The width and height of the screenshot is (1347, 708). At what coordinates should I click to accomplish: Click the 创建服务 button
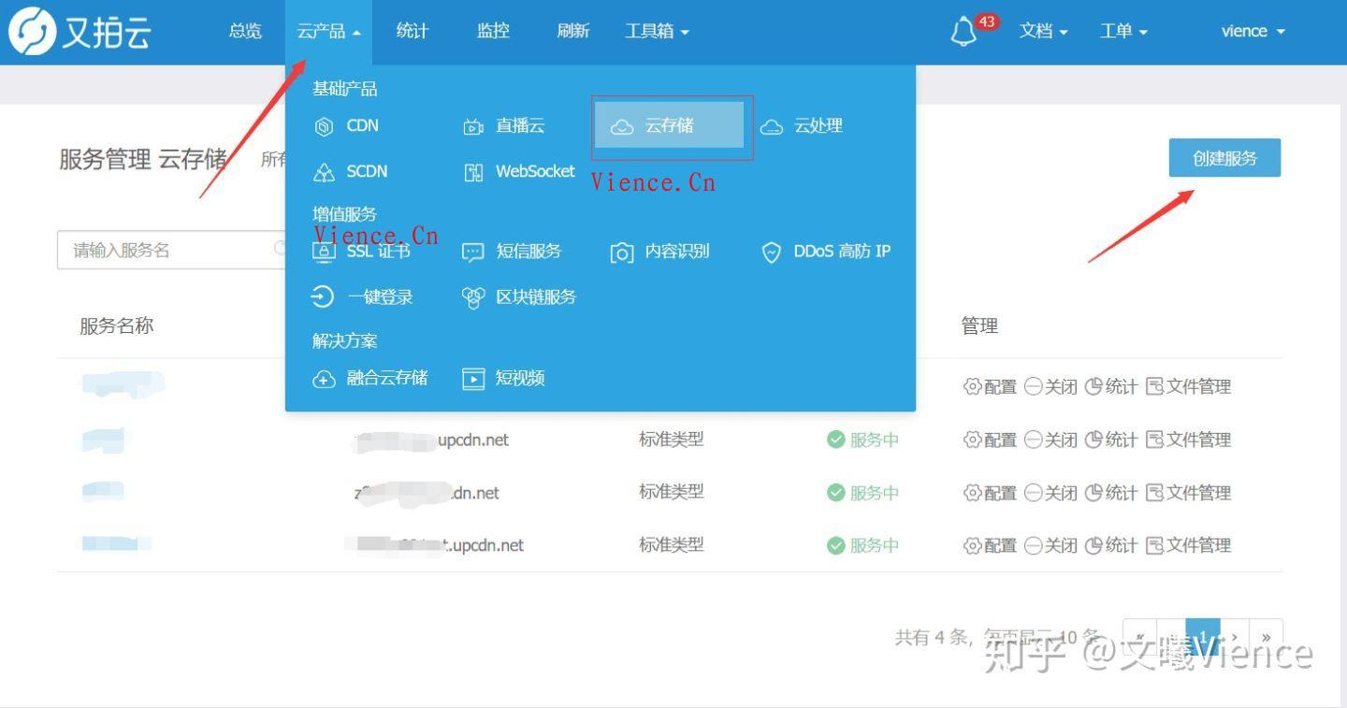coord(1224,157)
